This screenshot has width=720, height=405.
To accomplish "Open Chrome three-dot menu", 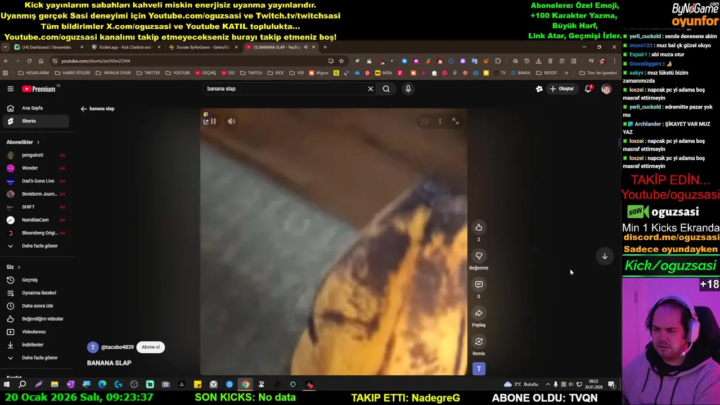I will tap(614, 61).
